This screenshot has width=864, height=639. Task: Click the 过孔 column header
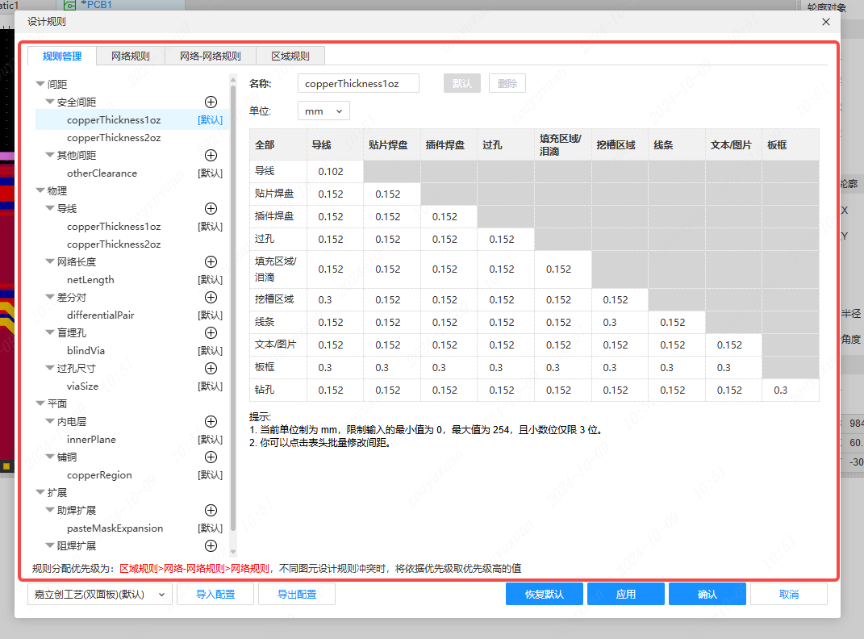(505, 145)
